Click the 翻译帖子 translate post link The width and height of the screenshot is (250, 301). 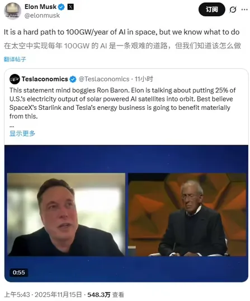15,59
